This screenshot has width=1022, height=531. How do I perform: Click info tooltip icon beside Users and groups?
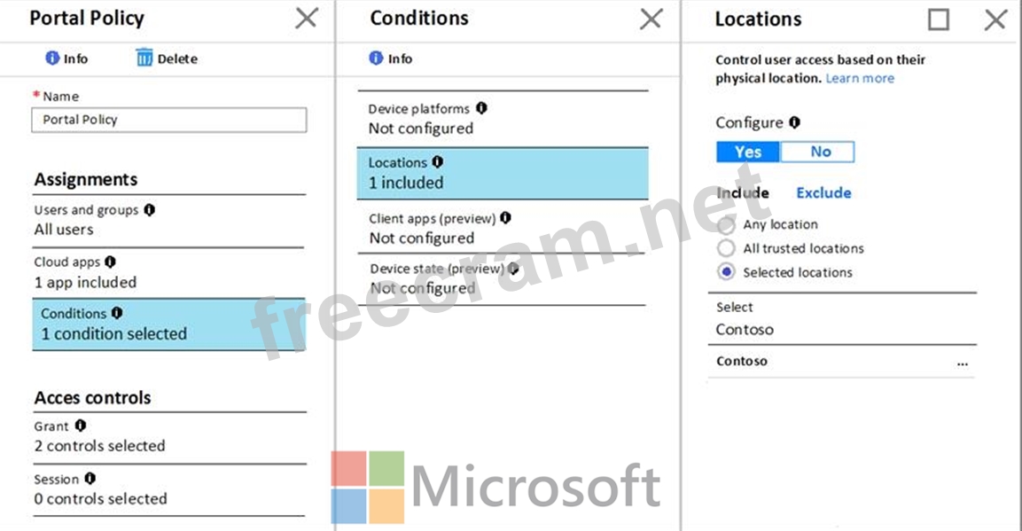(x=149, y=210)
